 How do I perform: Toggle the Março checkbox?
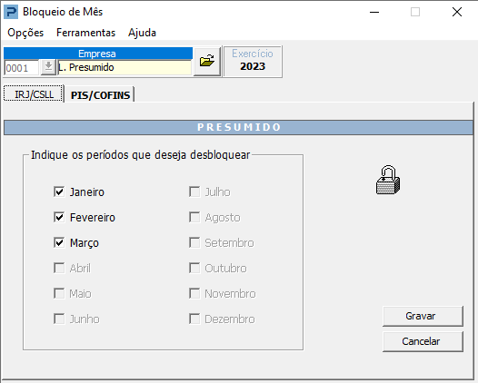(x=59, y=242)
